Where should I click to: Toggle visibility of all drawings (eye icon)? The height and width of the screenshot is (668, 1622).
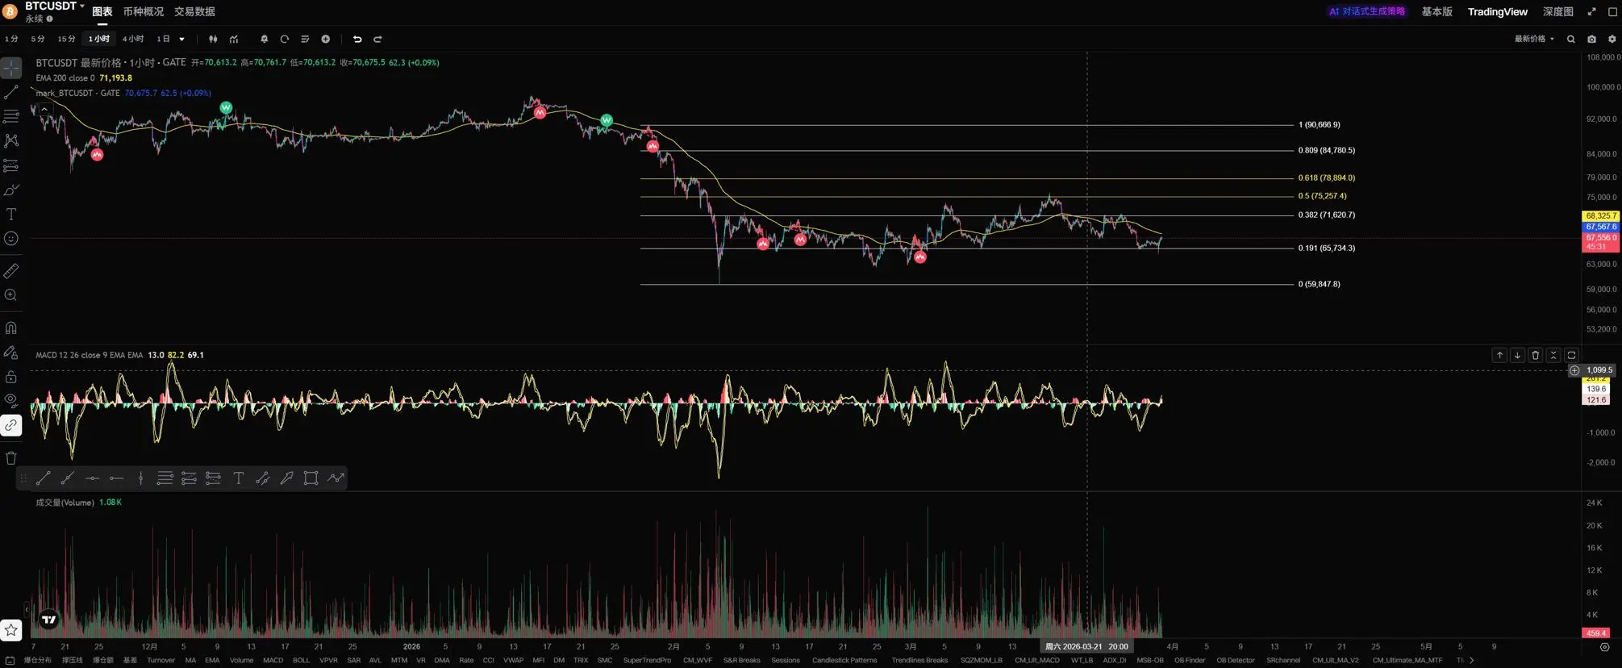pos(11,400)
